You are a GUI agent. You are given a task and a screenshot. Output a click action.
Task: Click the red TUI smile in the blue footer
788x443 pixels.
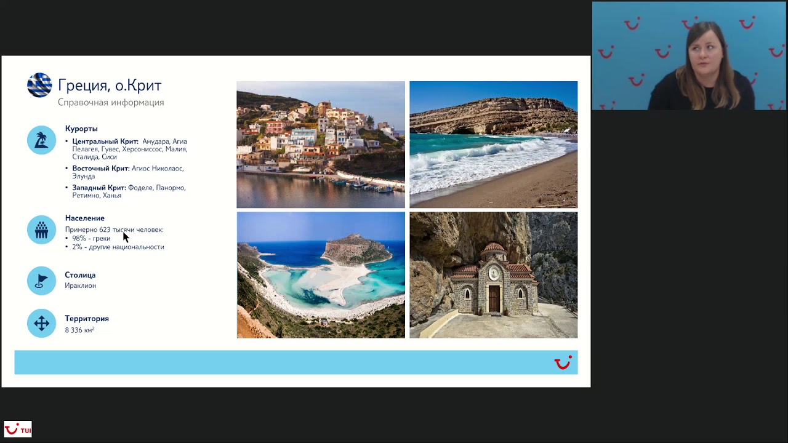tap(563, 363)
